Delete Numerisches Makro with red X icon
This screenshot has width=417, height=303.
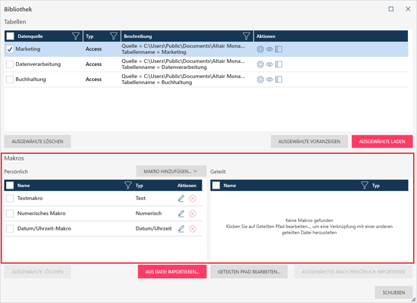[x=193, y=214]
